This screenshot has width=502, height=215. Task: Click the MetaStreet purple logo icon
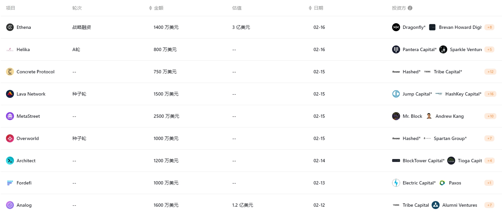[x=10, y=116]
